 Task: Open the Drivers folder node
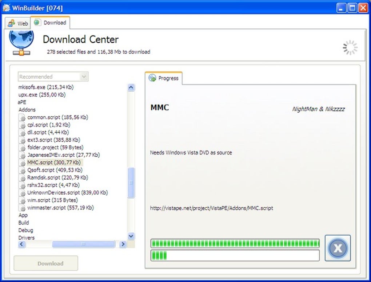tap(26, 238)
